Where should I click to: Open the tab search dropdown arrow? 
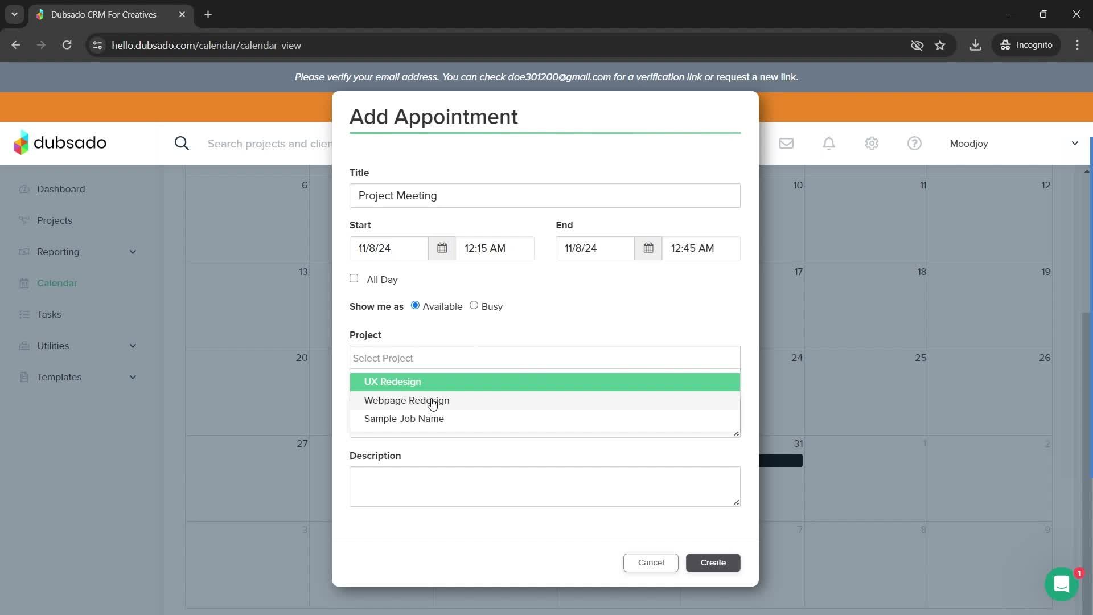(14, 14)
